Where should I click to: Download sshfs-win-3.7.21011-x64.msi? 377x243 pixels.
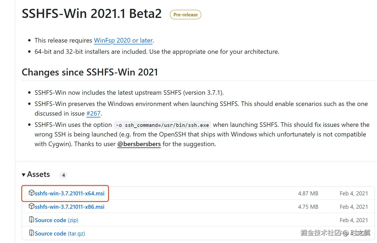tap(69, 193)
